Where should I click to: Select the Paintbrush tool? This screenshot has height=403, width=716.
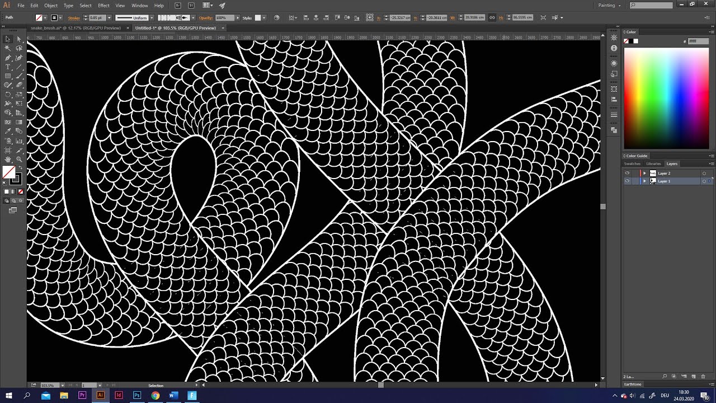tap(19, 76)
